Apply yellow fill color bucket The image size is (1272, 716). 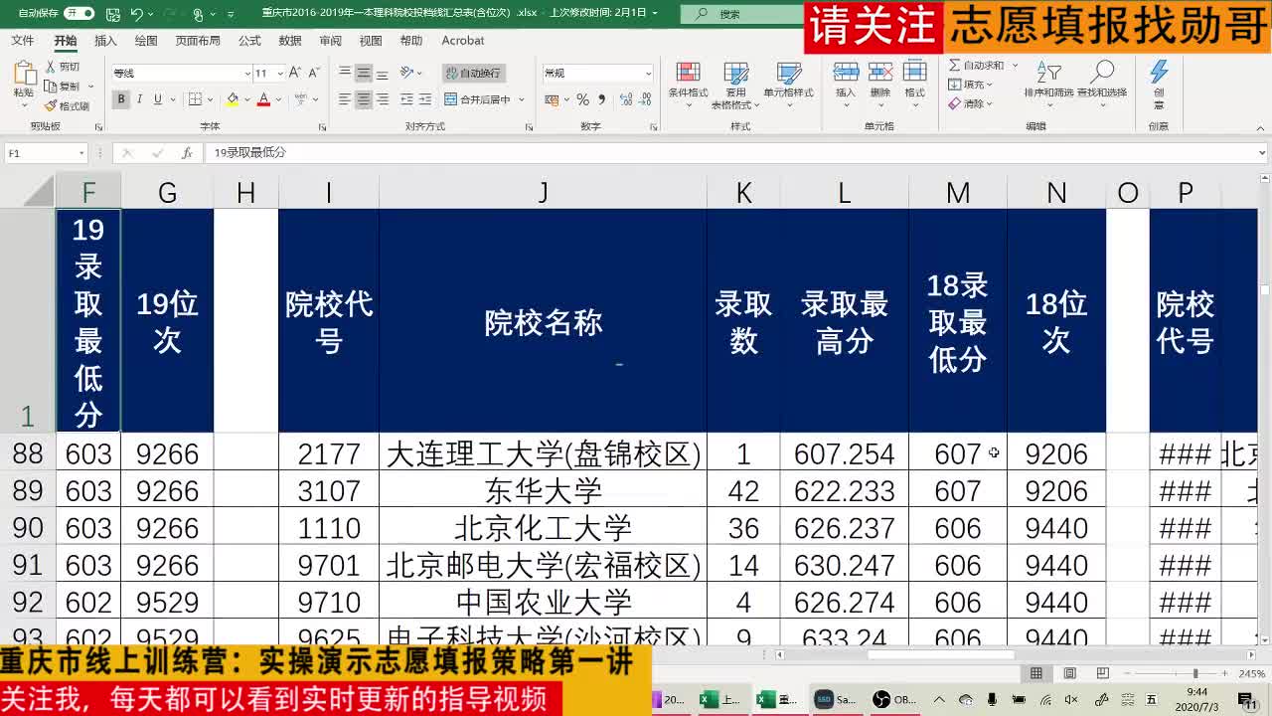coord(232,99)
